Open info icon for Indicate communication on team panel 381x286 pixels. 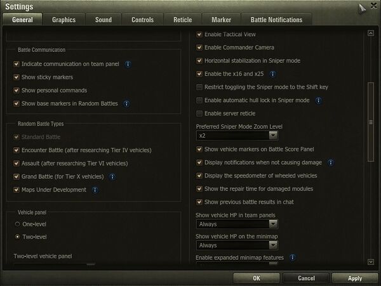128,64
